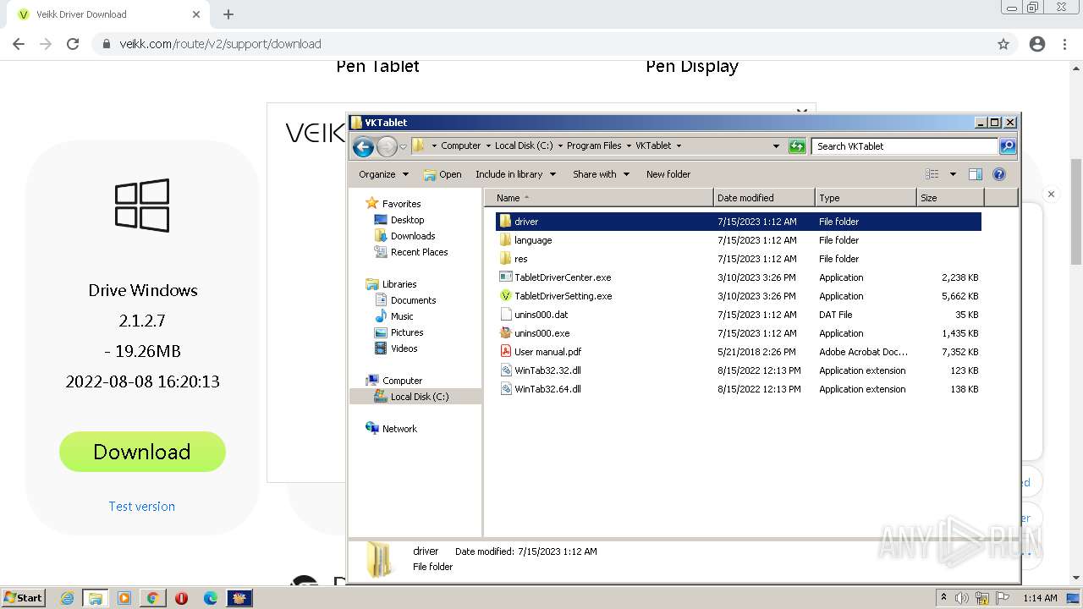The height and width of the screenshot is (609, 1083).
Task: Click Local Disk (C:) breadcrumb
Action: pos(524,145)
